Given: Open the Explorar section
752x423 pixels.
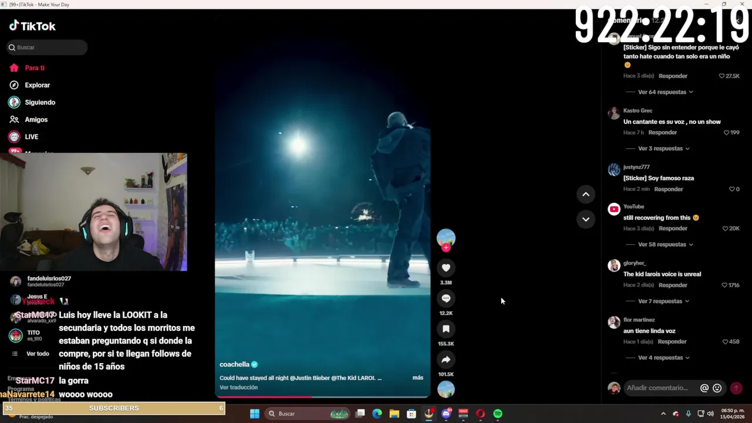Looking at the screenshot, I should coord(37,85).
